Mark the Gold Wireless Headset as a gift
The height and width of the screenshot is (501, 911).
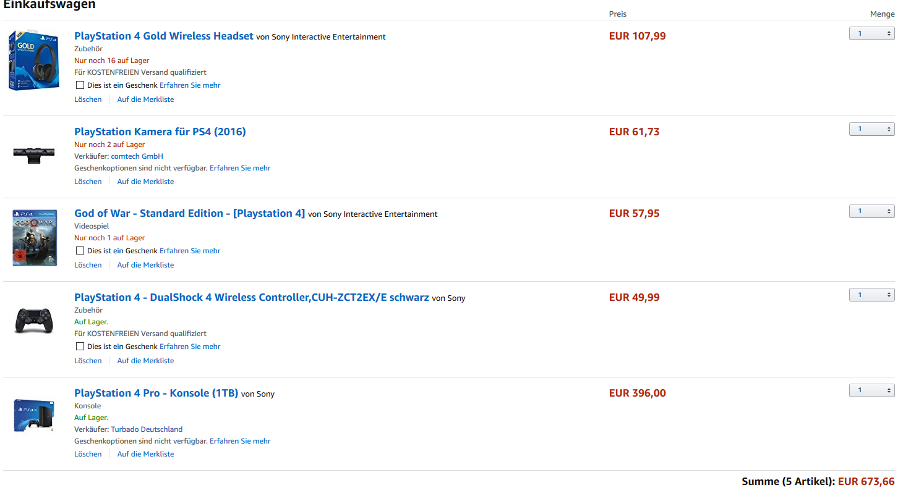(x=80, y=85)
